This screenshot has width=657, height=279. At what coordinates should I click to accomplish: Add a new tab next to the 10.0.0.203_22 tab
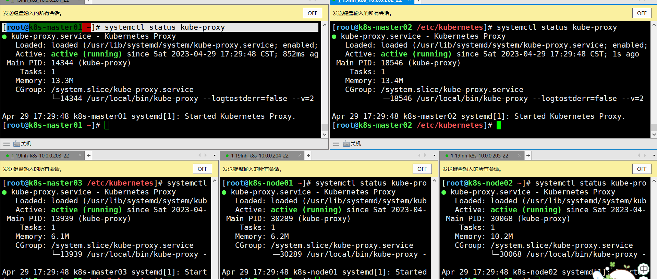point(89,155)
